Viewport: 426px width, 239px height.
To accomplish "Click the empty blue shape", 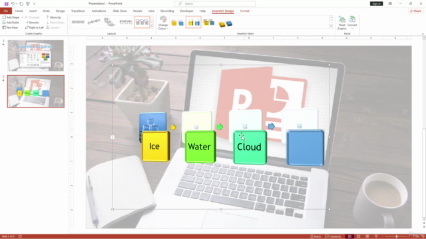I will point(306,148).
